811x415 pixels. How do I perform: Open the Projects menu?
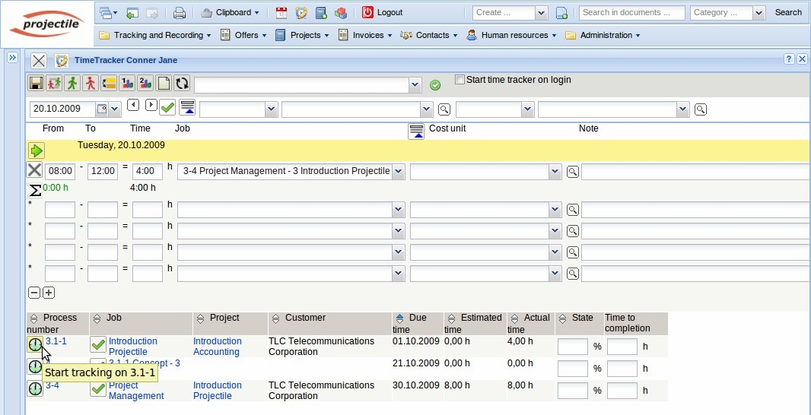pos(302,35)
